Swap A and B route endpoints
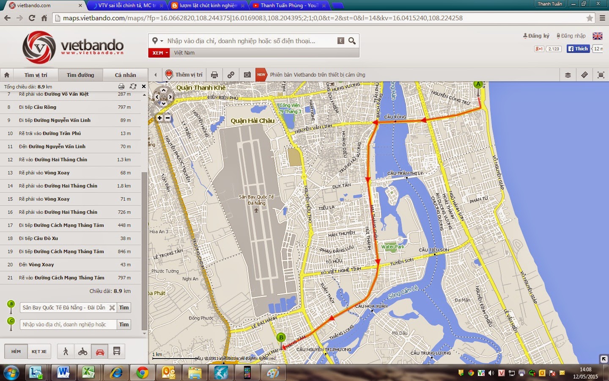609x381 pixels. (x=133, y=86)
